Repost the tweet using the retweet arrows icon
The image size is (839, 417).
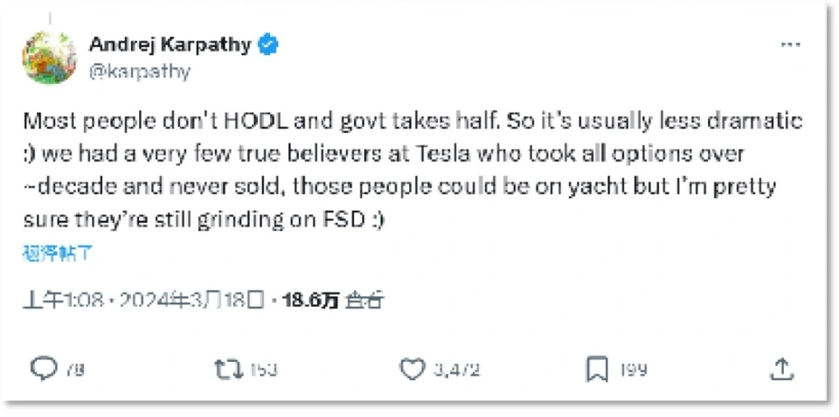[227, 369]
